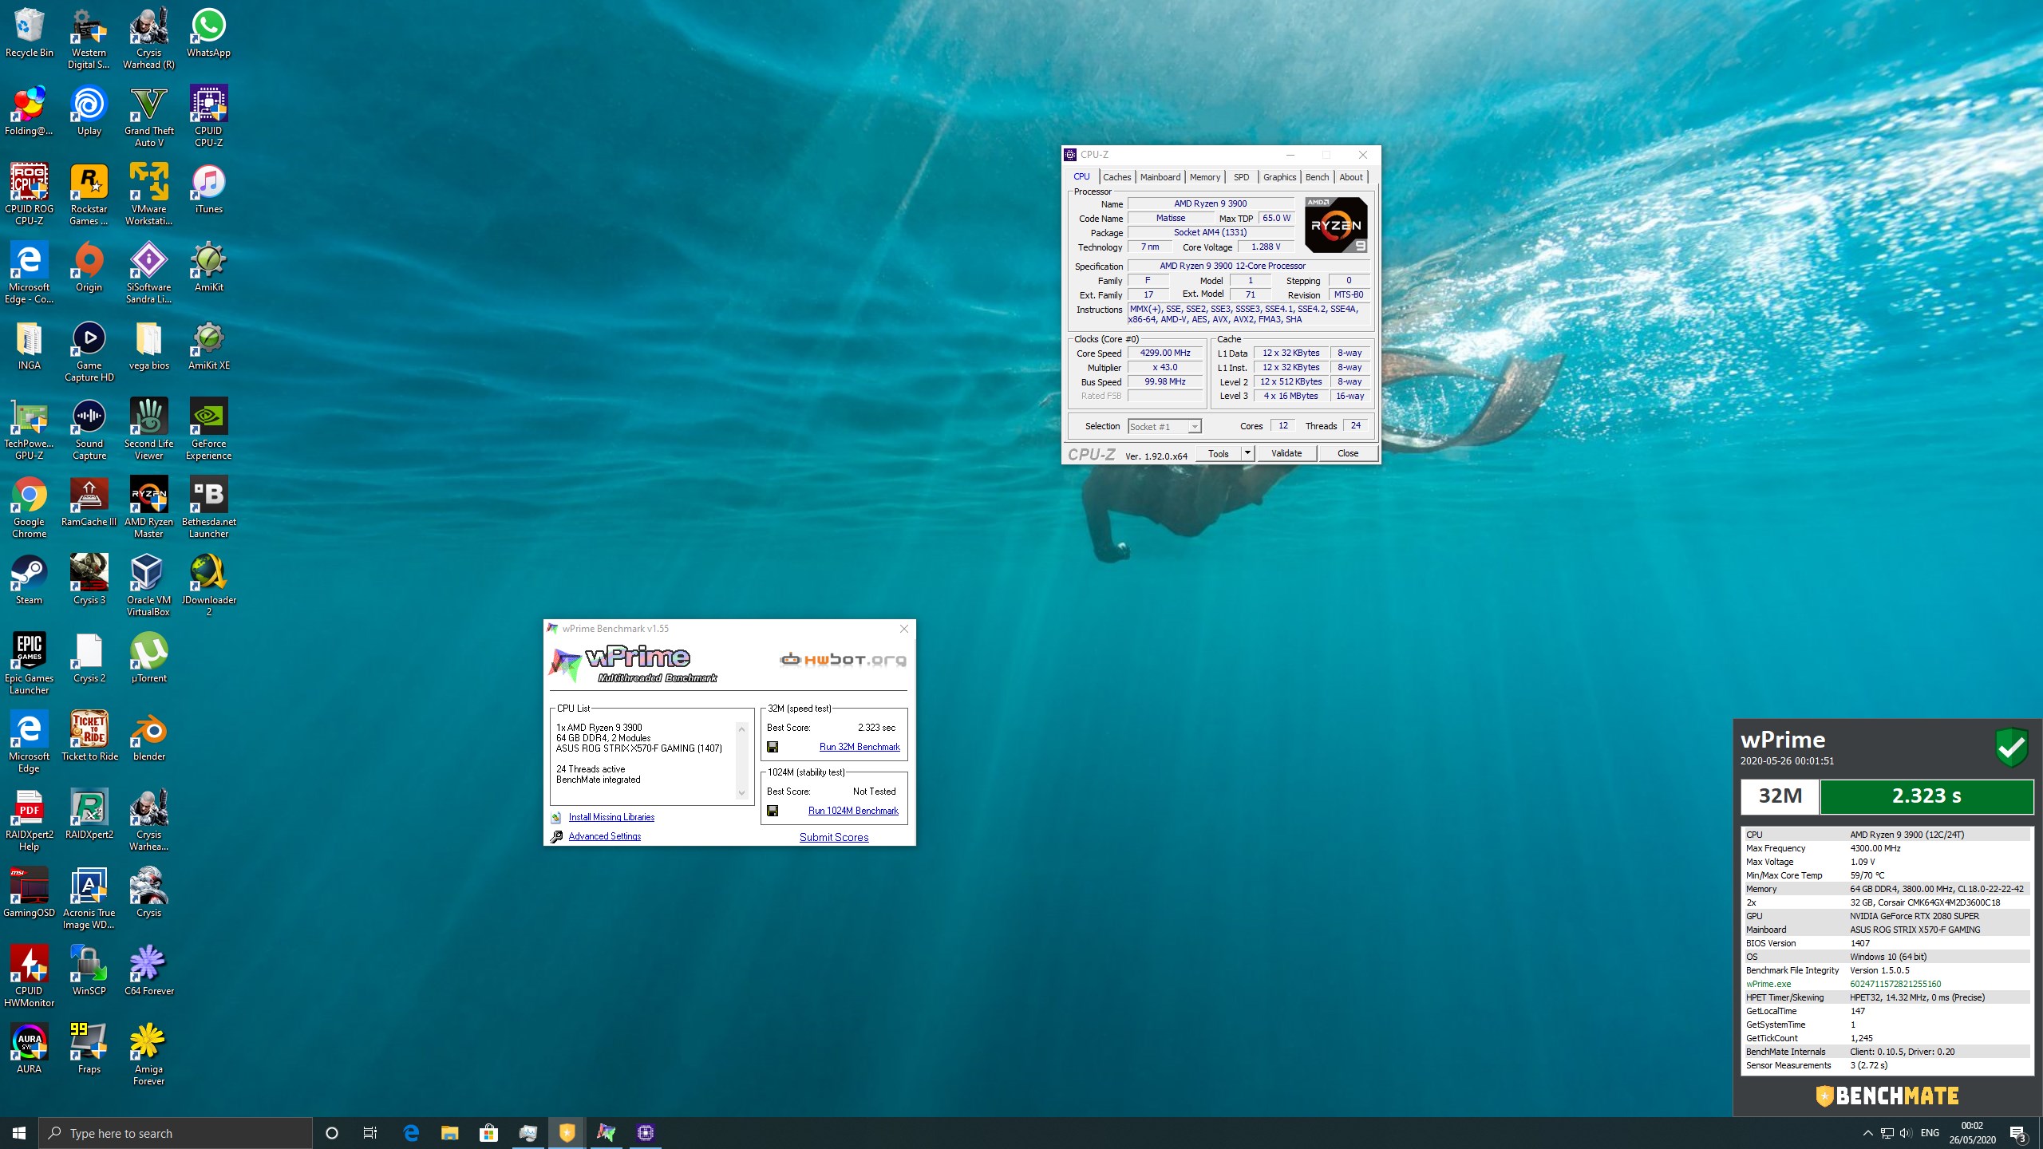Viewport: 2043px width, 1149px height.
Task: Click the CPU-Z taskbar icon
Action: (646, 1132)
